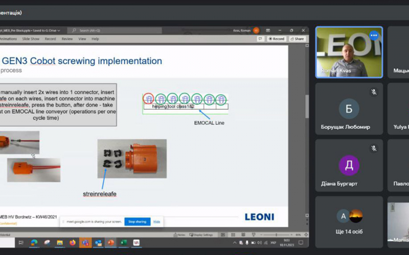Open the Help tab
The height and width of the screenshot is (255, 409).
tap(95, 39)
